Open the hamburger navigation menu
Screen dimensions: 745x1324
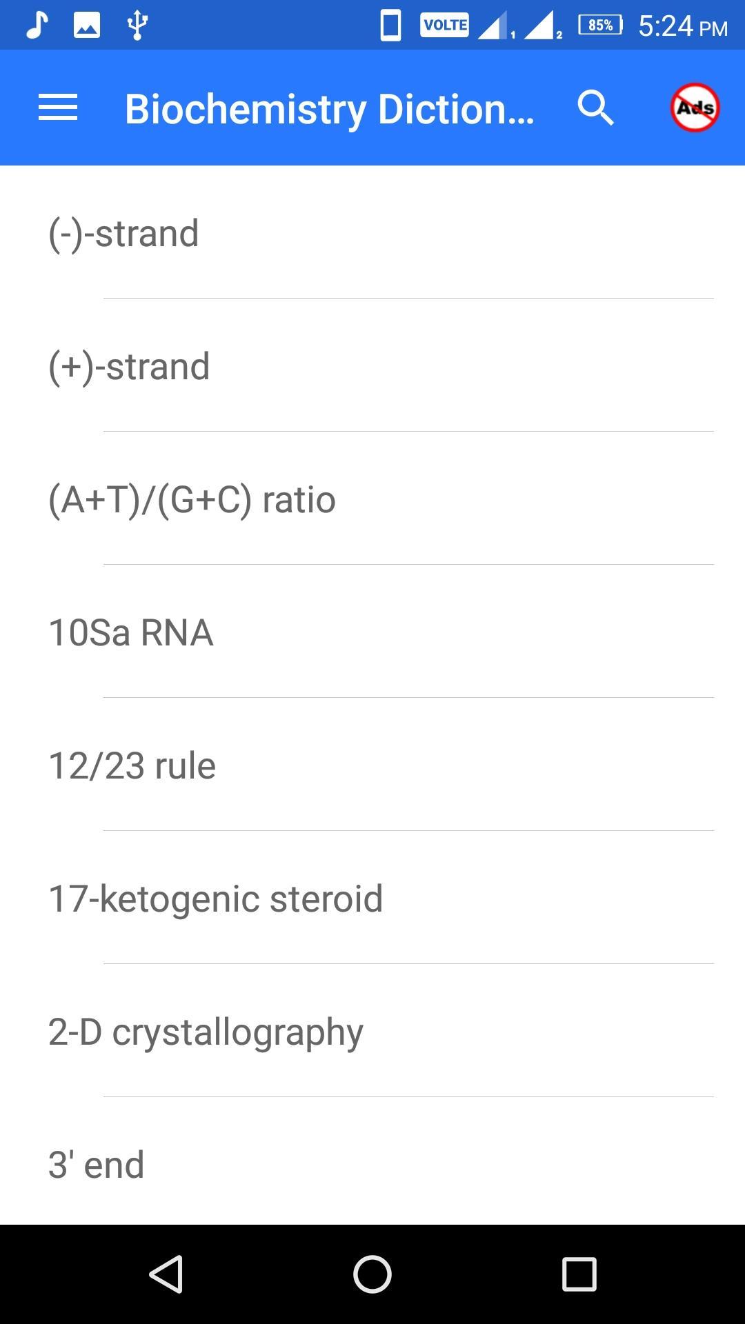coord(58,108)
